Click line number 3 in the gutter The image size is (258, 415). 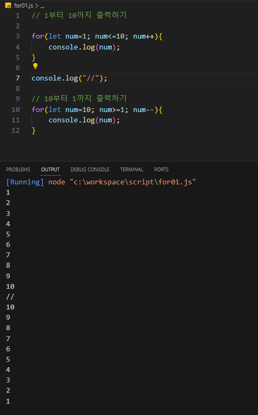click(18, 36)
